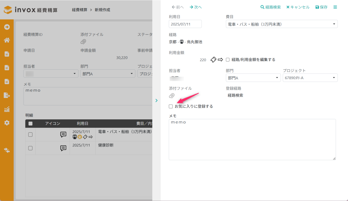This screenshot has width=348, height=201.
Task: Click the train icon in first 明細 row
Action: 74,137
